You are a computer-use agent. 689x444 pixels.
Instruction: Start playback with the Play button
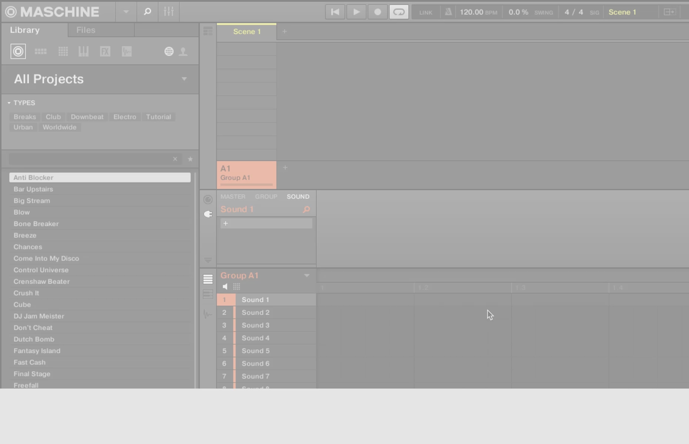click(356, 11)
